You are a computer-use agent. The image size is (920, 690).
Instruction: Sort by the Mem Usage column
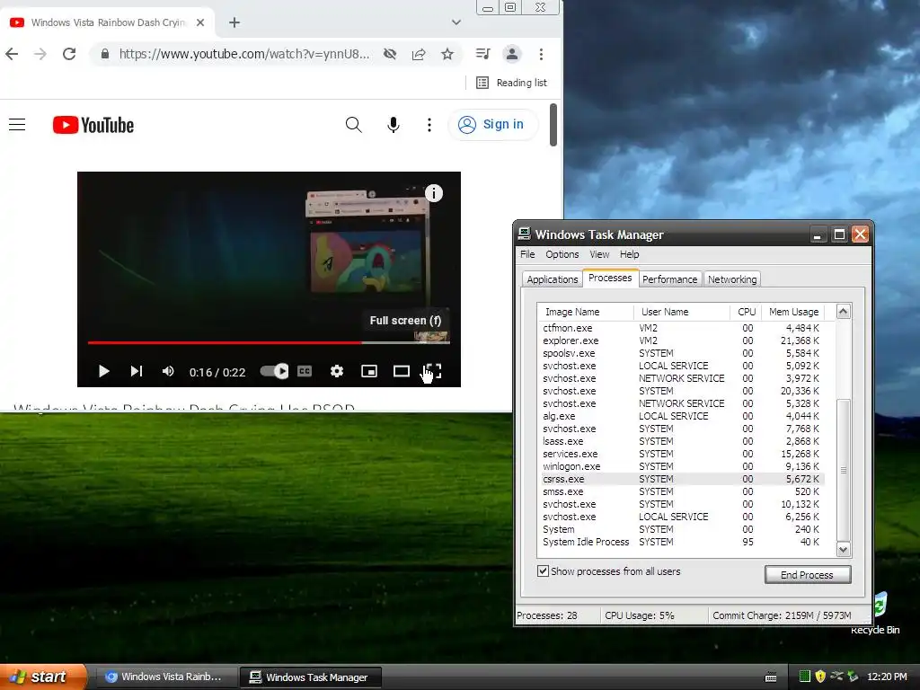793,312
